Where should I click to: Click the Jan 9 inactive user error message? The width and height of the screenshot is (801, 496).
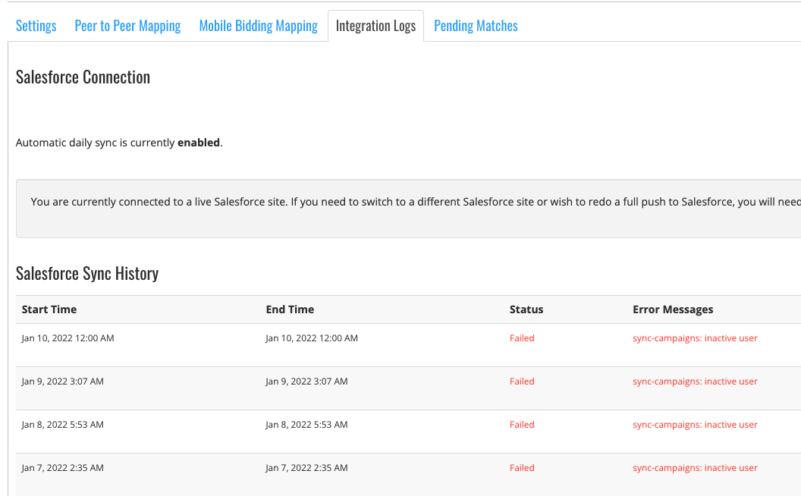coord(695,381)
